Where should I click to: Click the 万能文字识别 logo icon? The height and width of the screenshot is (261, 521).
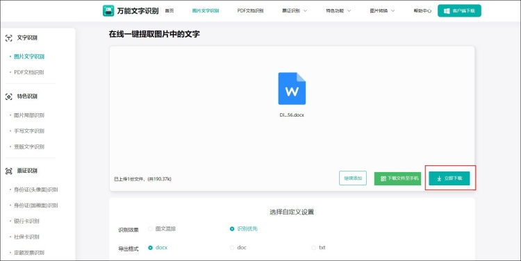click(108, 10)
